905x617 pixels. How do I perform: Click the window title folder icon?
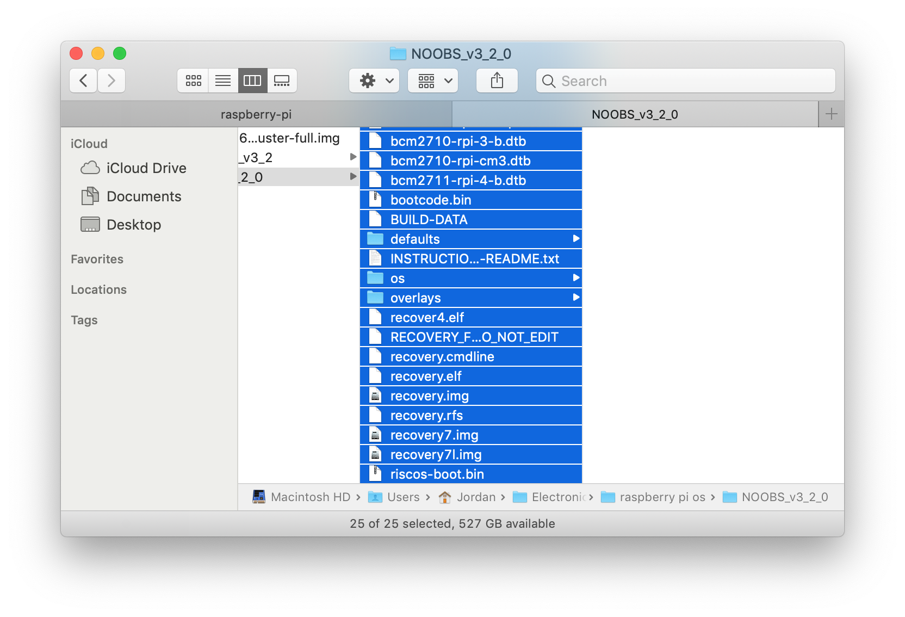point(398,53)
